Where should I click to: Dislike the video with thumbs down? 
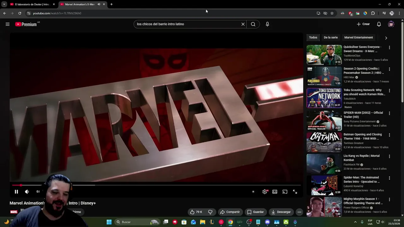pos(210,212)
